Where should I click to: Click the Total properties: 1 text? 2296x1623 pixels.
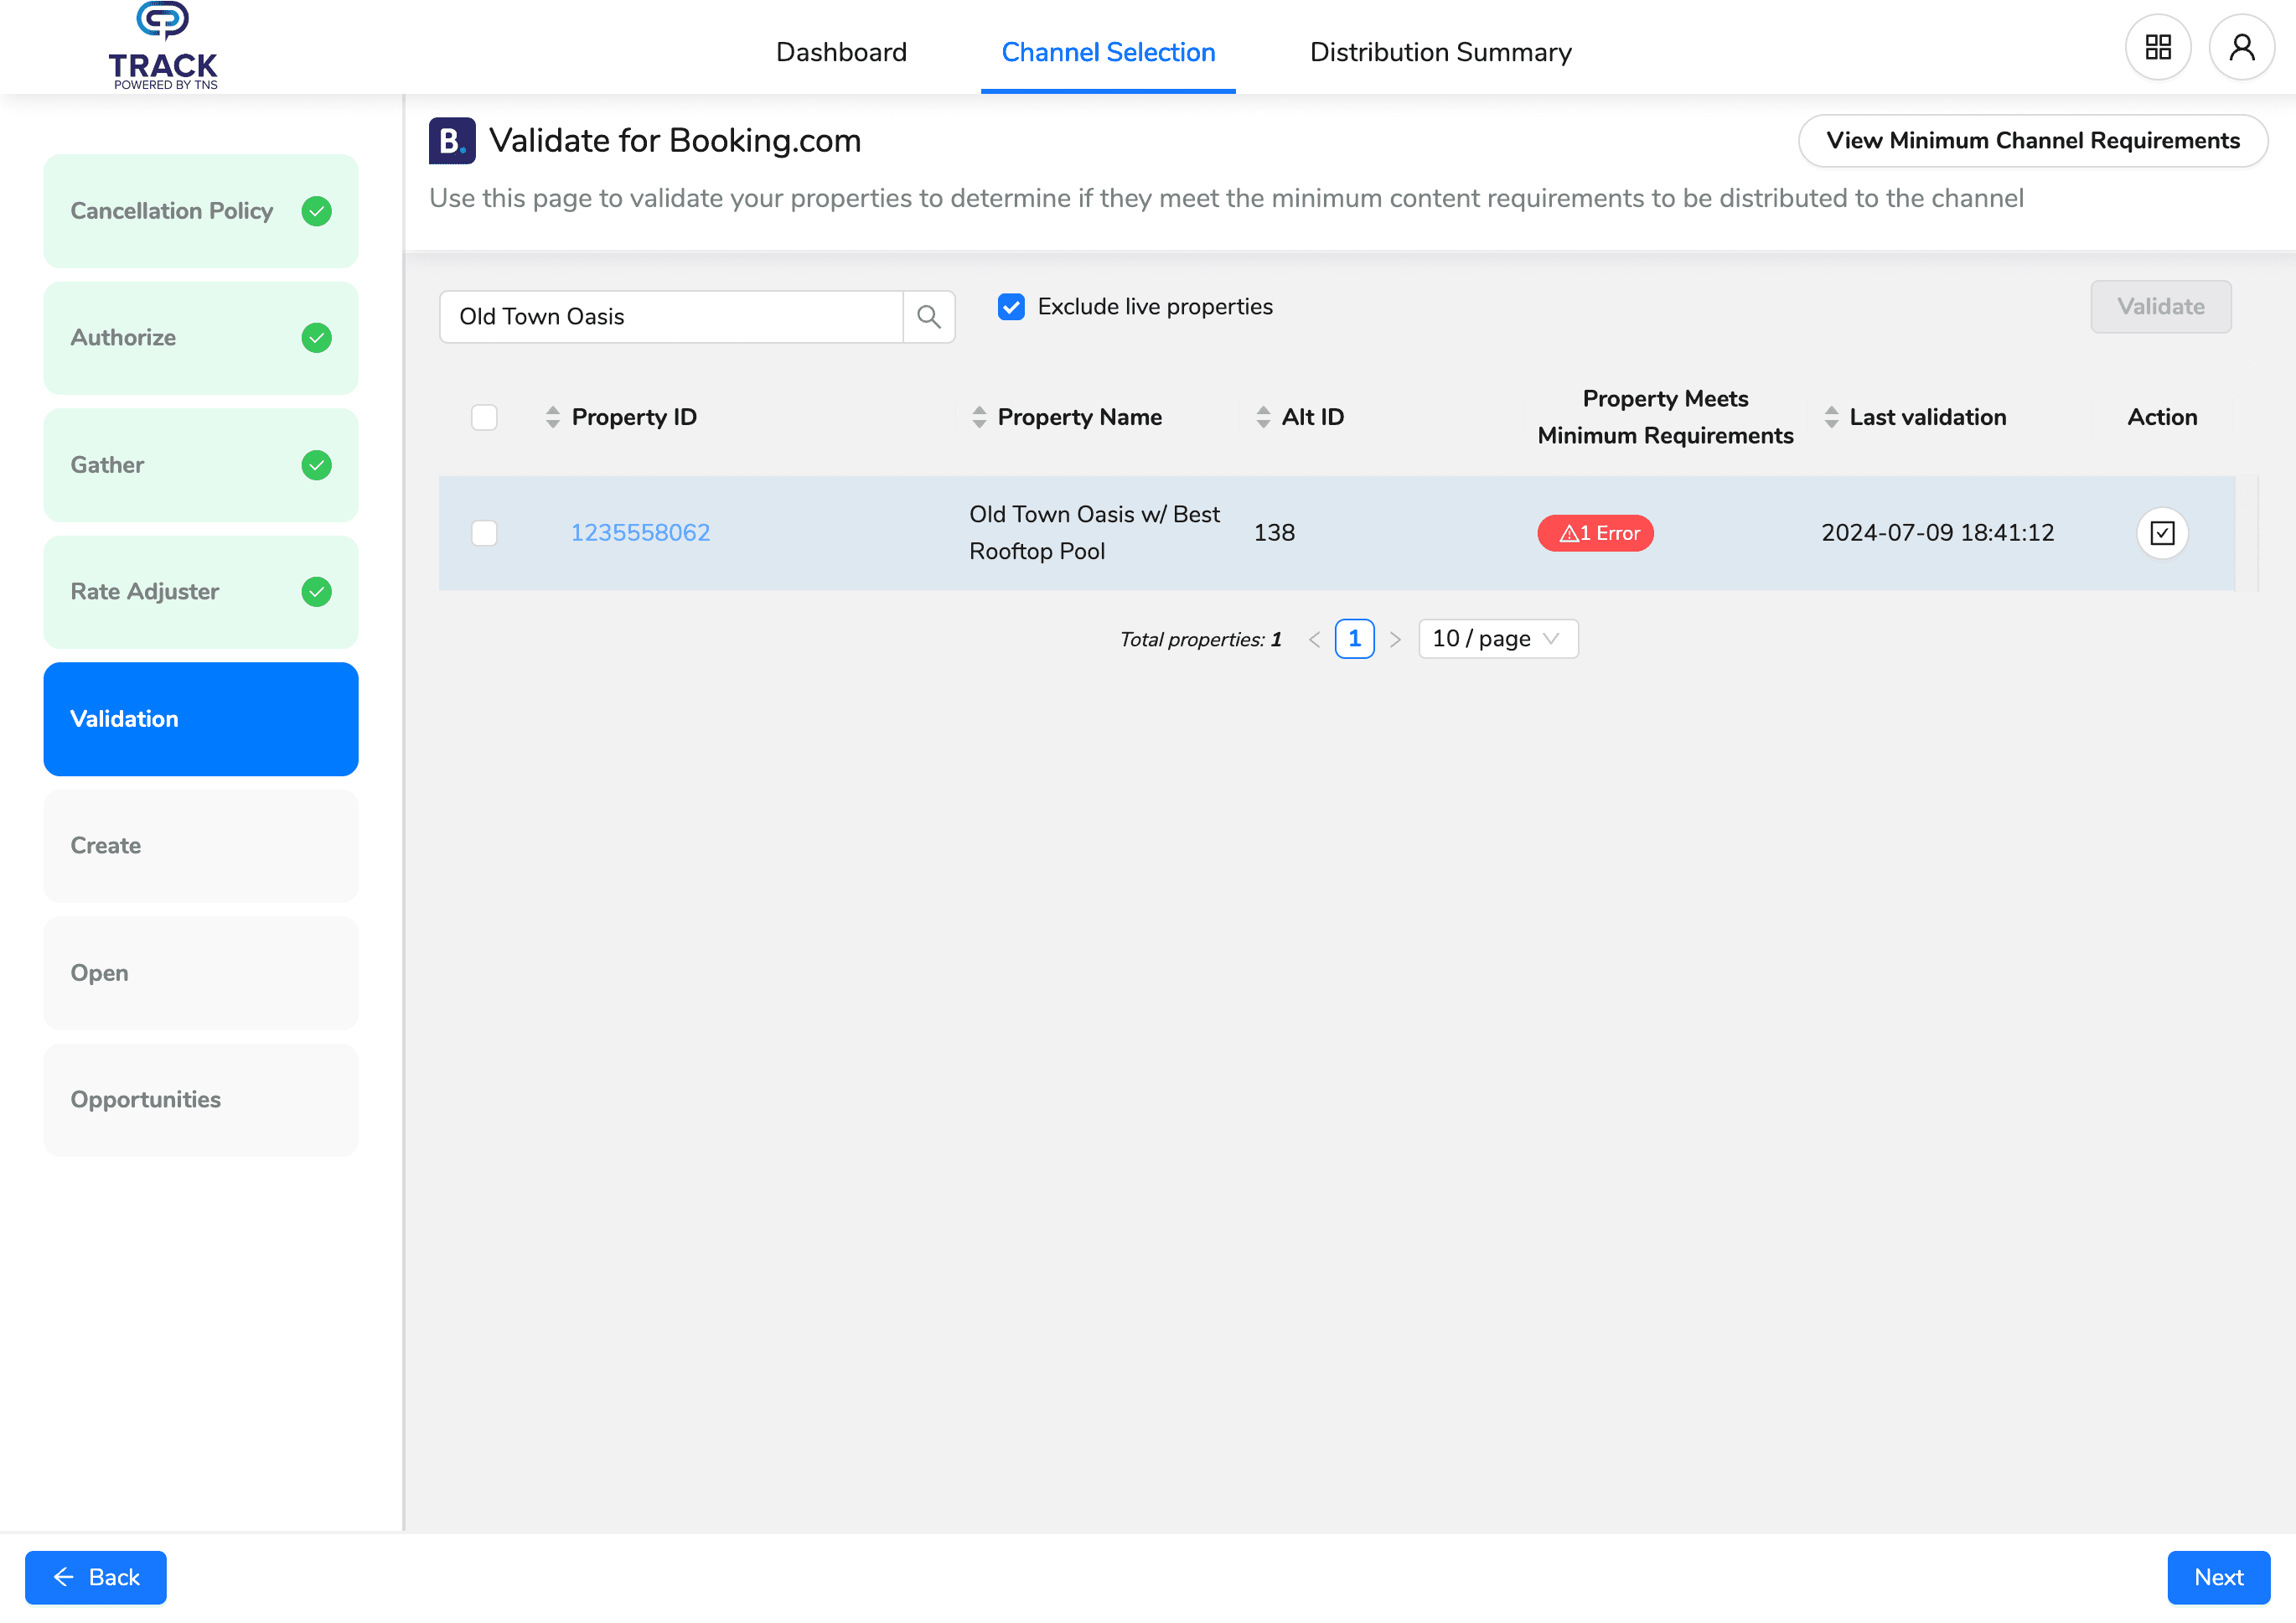[1200, 640]
